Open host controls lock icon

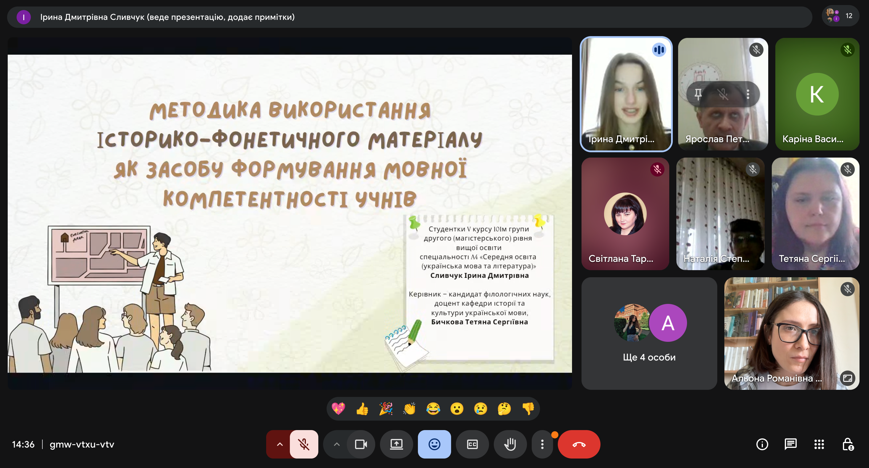(848, 444)
